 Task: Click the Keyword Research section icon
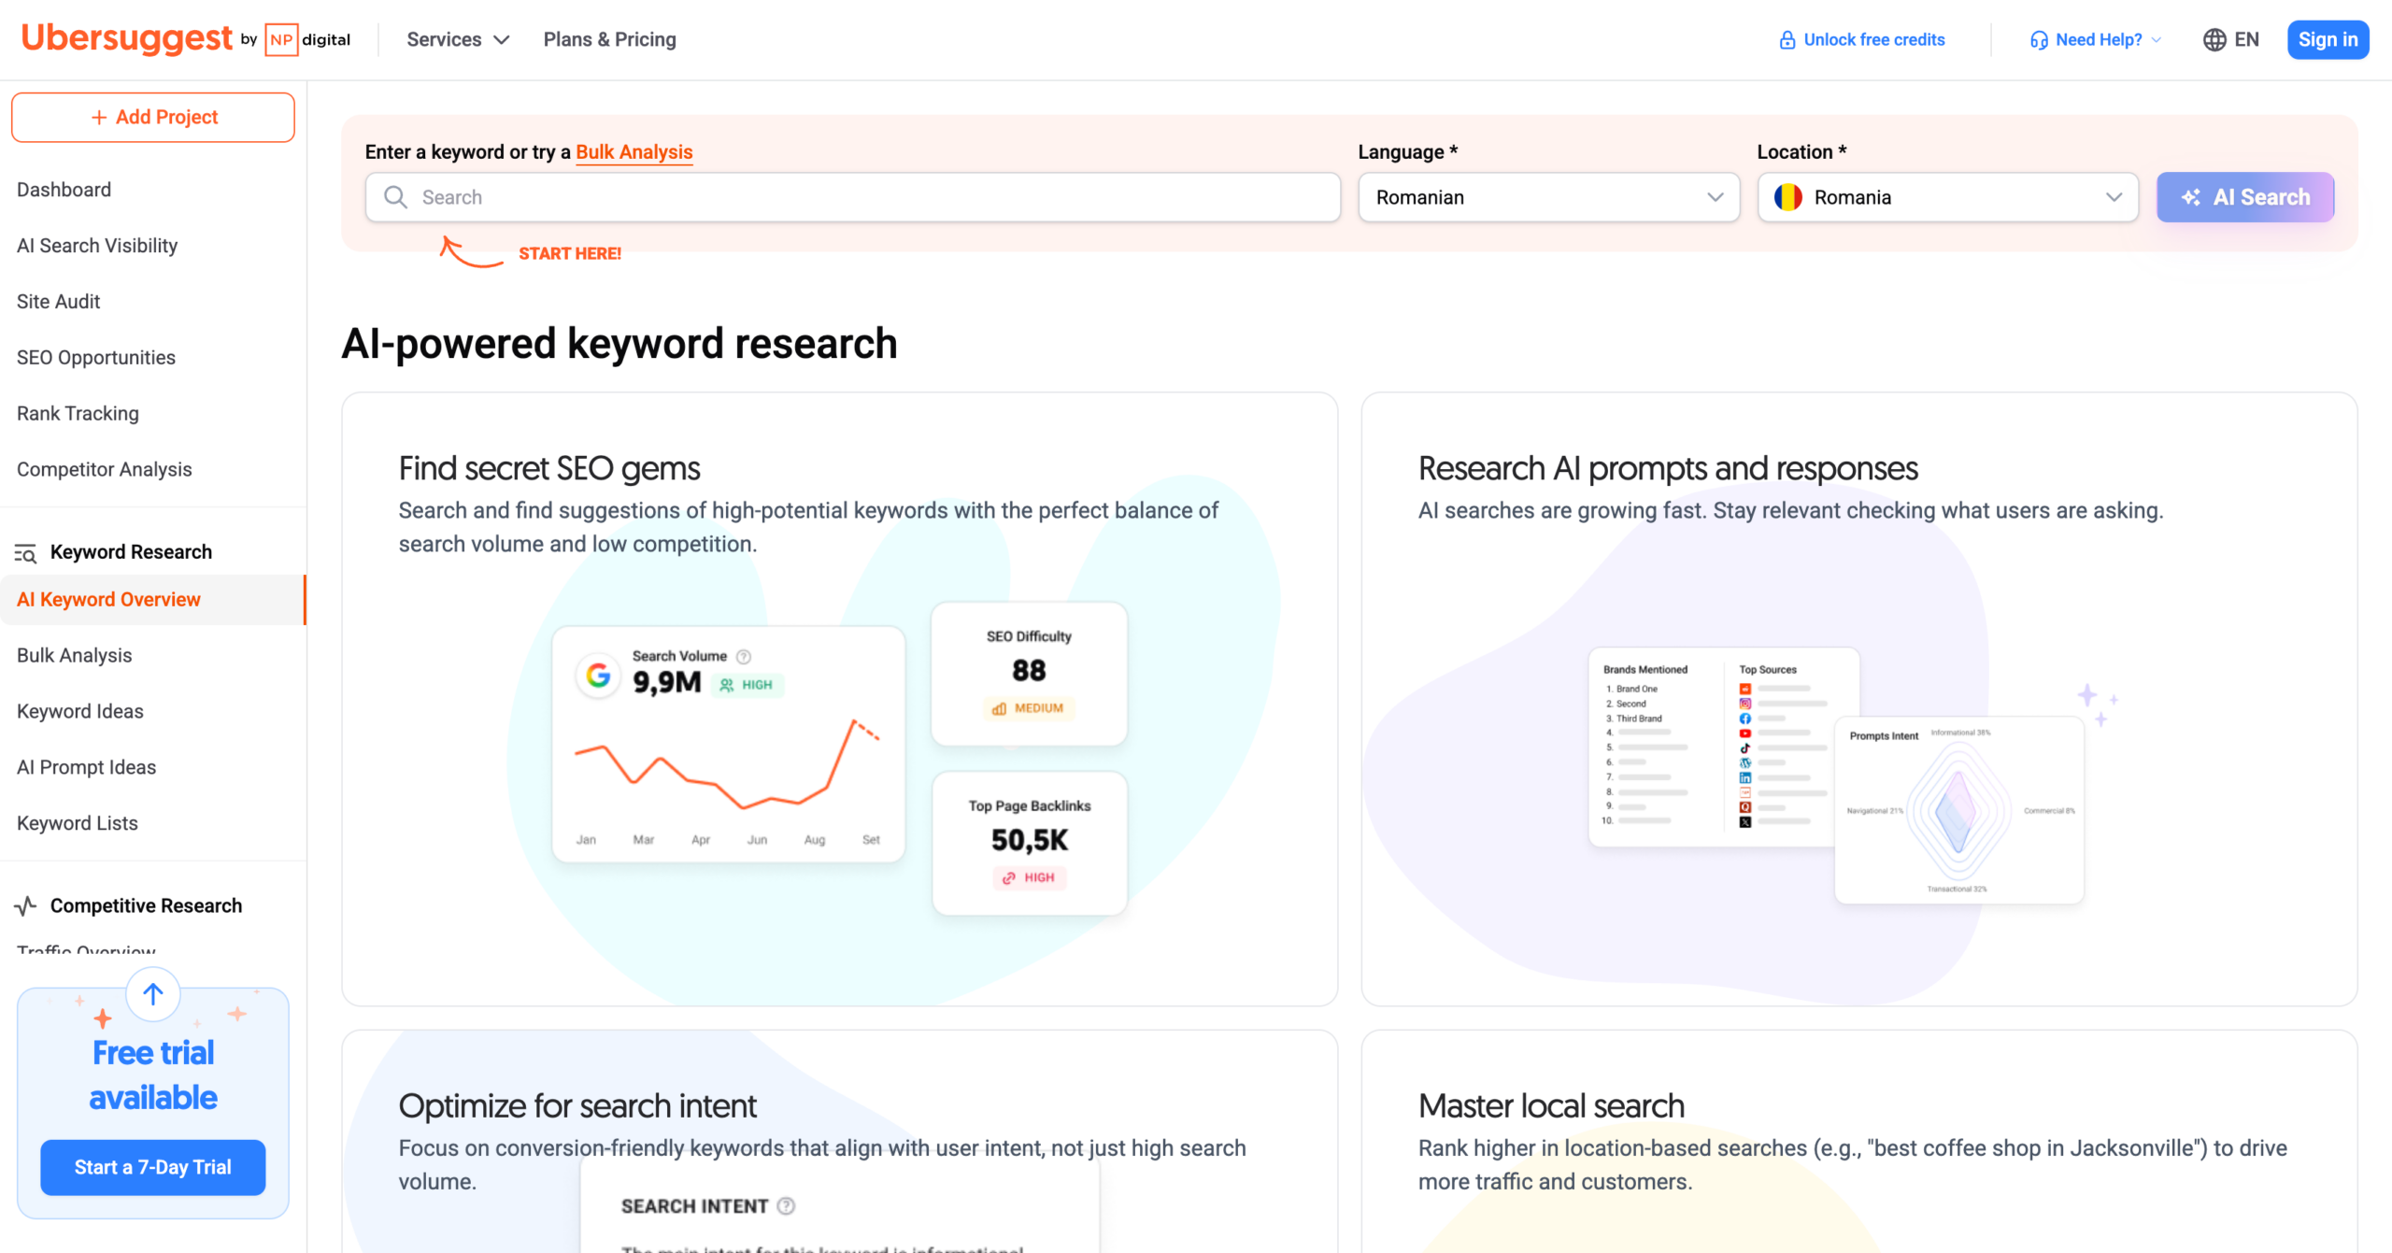[25, 552]
